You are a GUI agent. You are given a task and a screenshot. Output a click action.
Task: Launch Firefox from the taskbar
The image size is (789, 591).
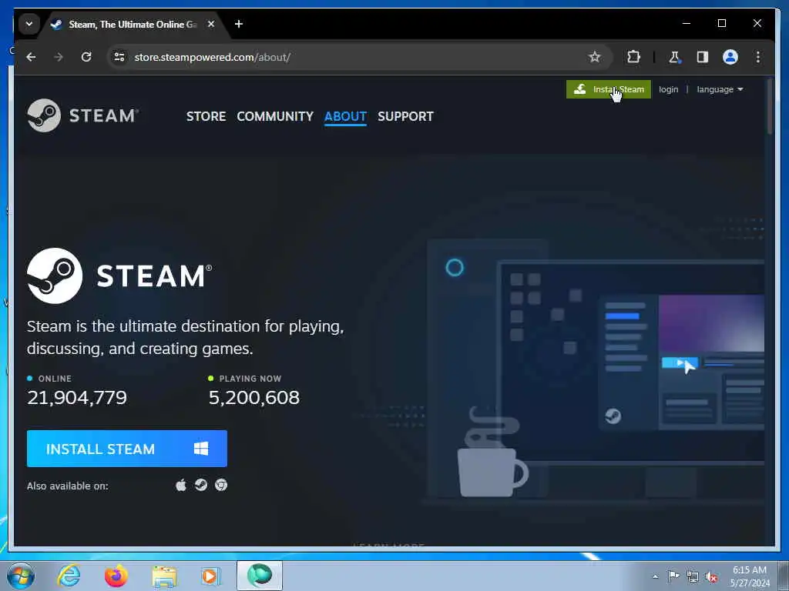116,576
